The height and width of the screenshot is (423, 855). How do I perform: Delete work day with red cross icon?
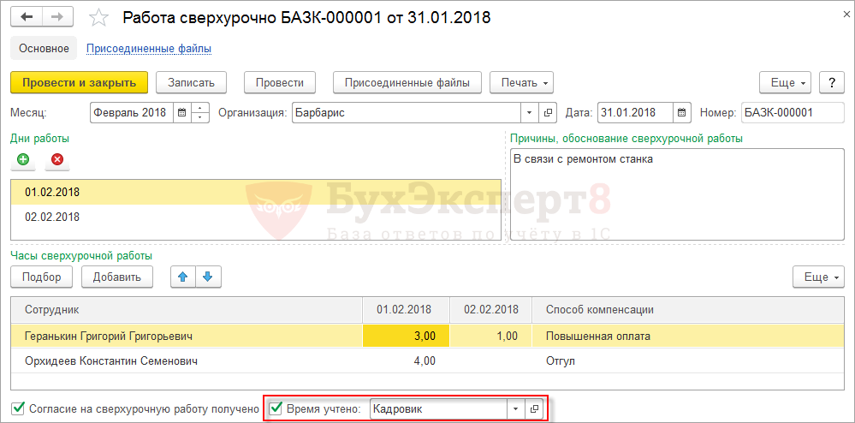(x=57, y=160)
